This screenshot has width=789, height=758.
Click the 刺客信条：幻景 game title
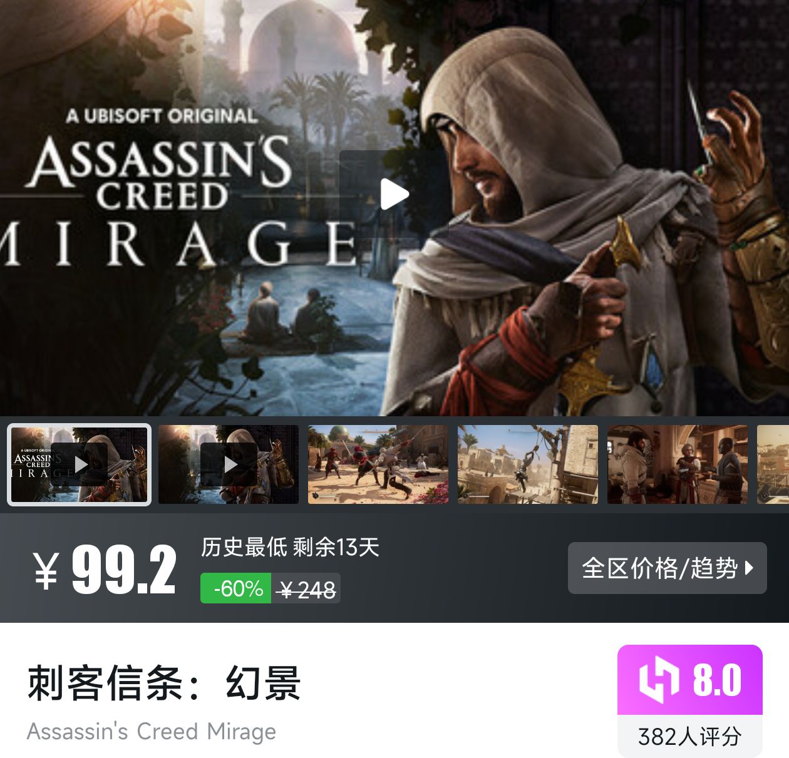click(164, 683)
